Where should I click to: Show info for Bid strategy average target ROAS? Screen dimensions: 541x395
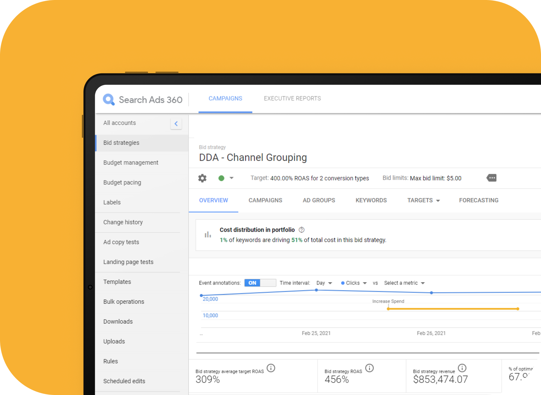pyautogui.click(x=271, y=368)
